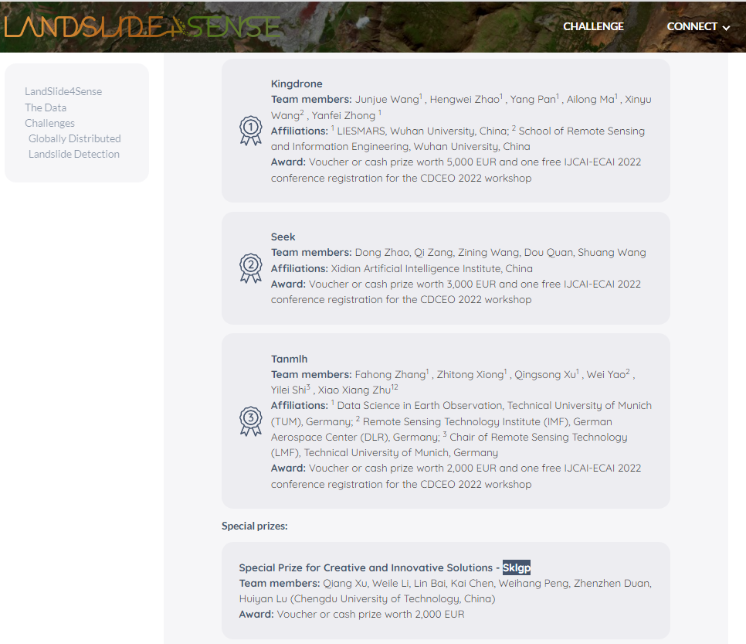Viewport: 746px width, 644px height.
Task: Click Special Prize for Creative and Innovative Solutions title
Action: (365, 567)
